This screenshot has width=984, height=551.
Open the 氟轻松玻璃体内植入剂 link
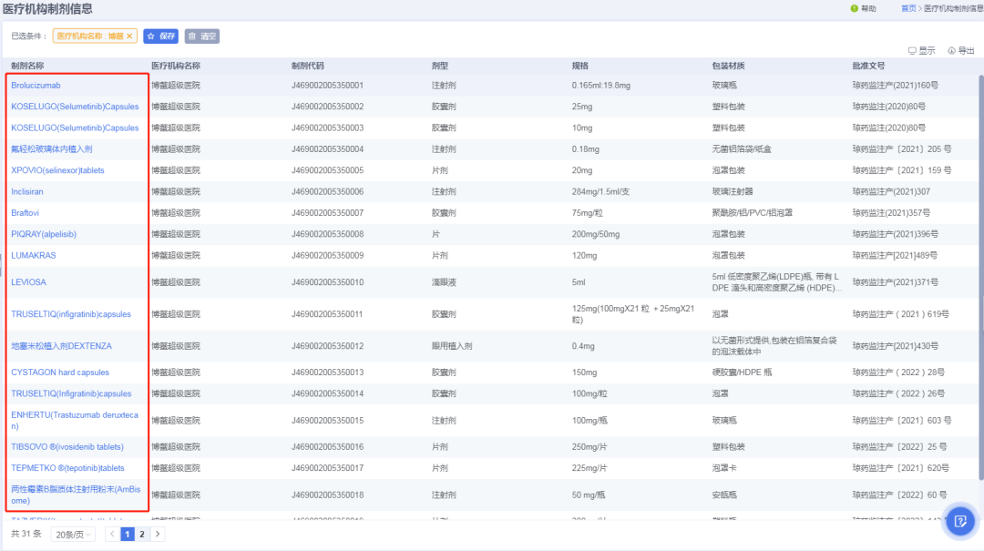click(x=51, y=149)
